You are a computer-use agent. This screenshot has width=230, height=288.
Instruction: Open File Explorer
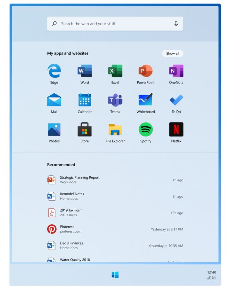pyautogui.click(x=115, y=130)
